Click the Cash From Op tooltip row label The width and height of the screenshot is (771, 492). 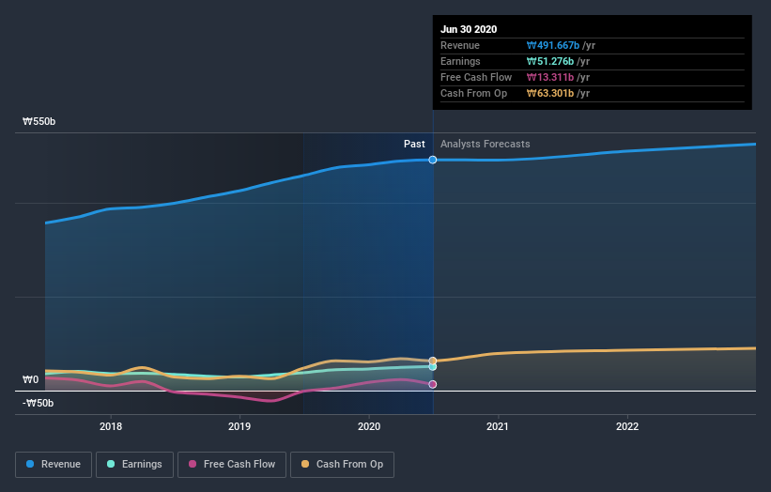tap(473, 93)
